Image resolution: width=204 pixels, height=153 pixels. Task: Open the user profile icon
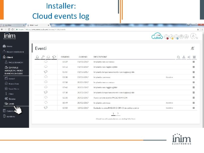[x=193, y=36]
